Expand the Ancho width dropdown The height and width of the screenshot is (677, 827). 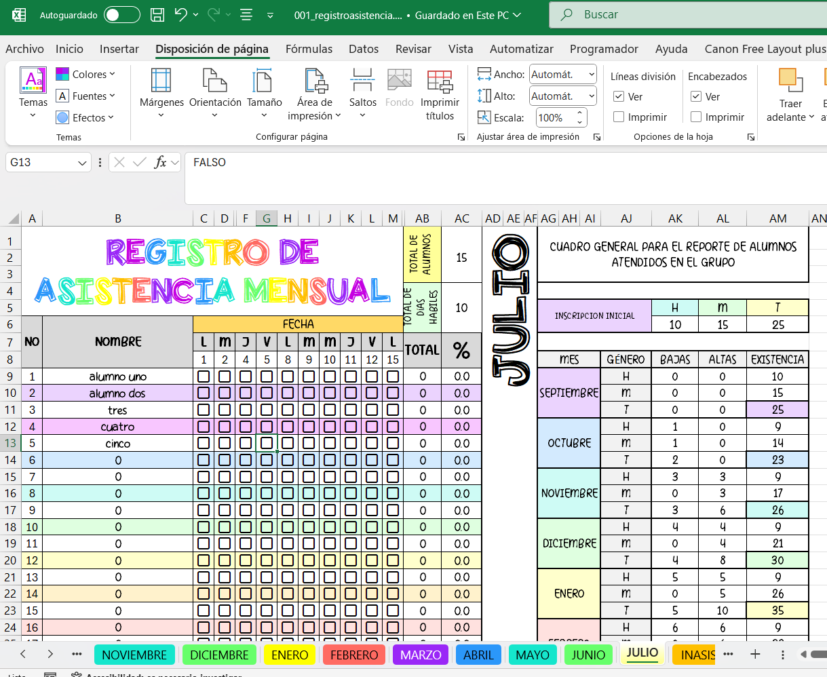point(591,75)
